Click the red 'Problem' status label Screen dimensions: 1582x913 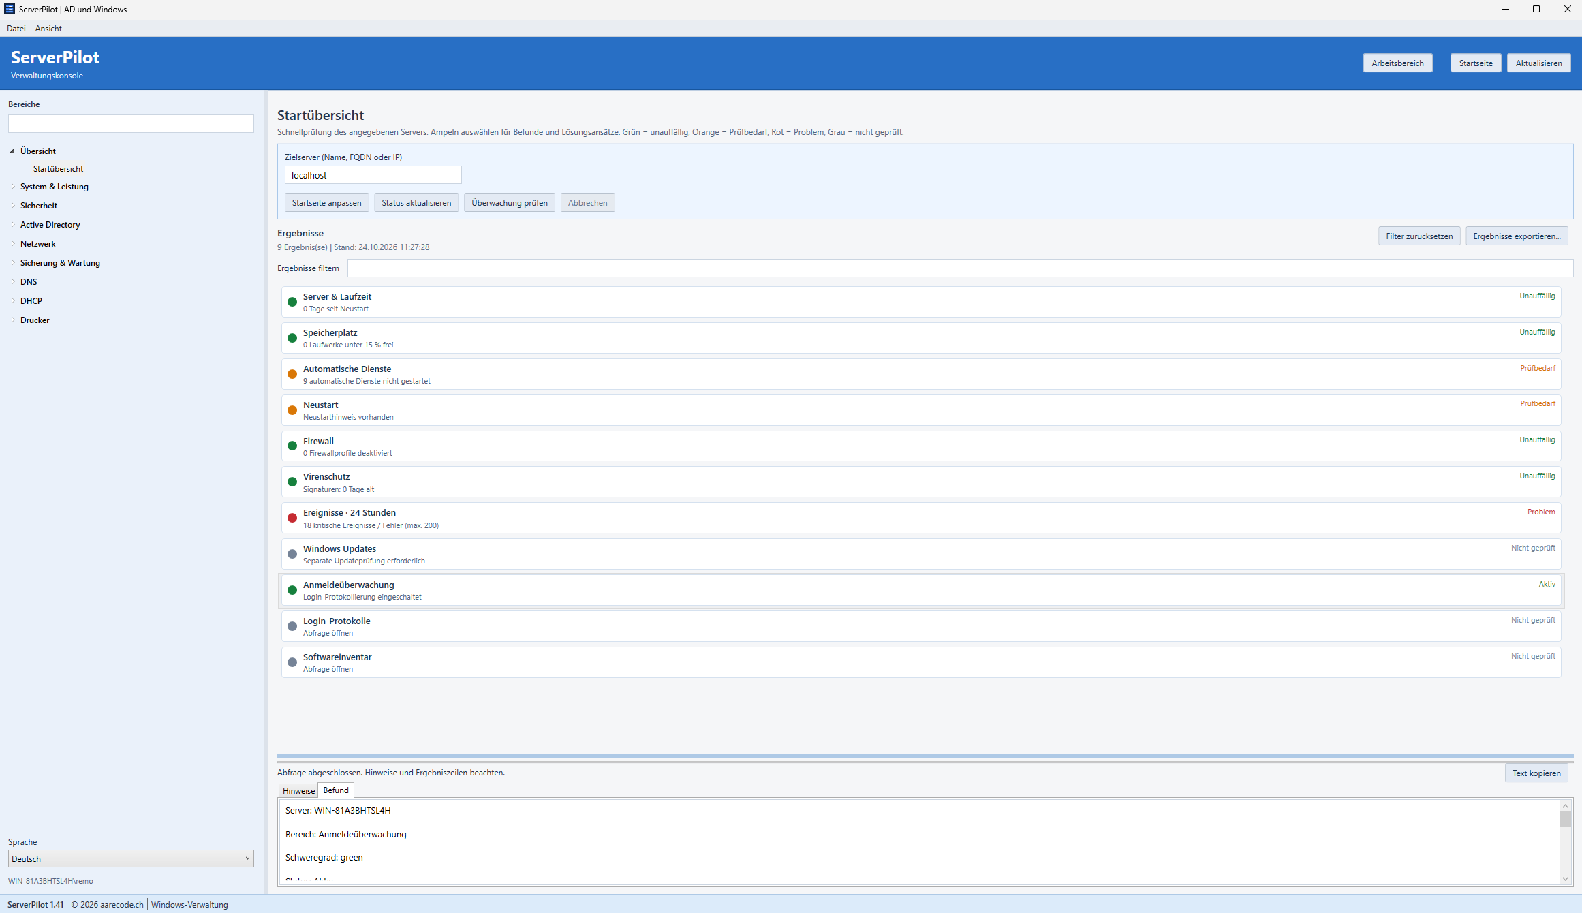[x=1541, y=512]
